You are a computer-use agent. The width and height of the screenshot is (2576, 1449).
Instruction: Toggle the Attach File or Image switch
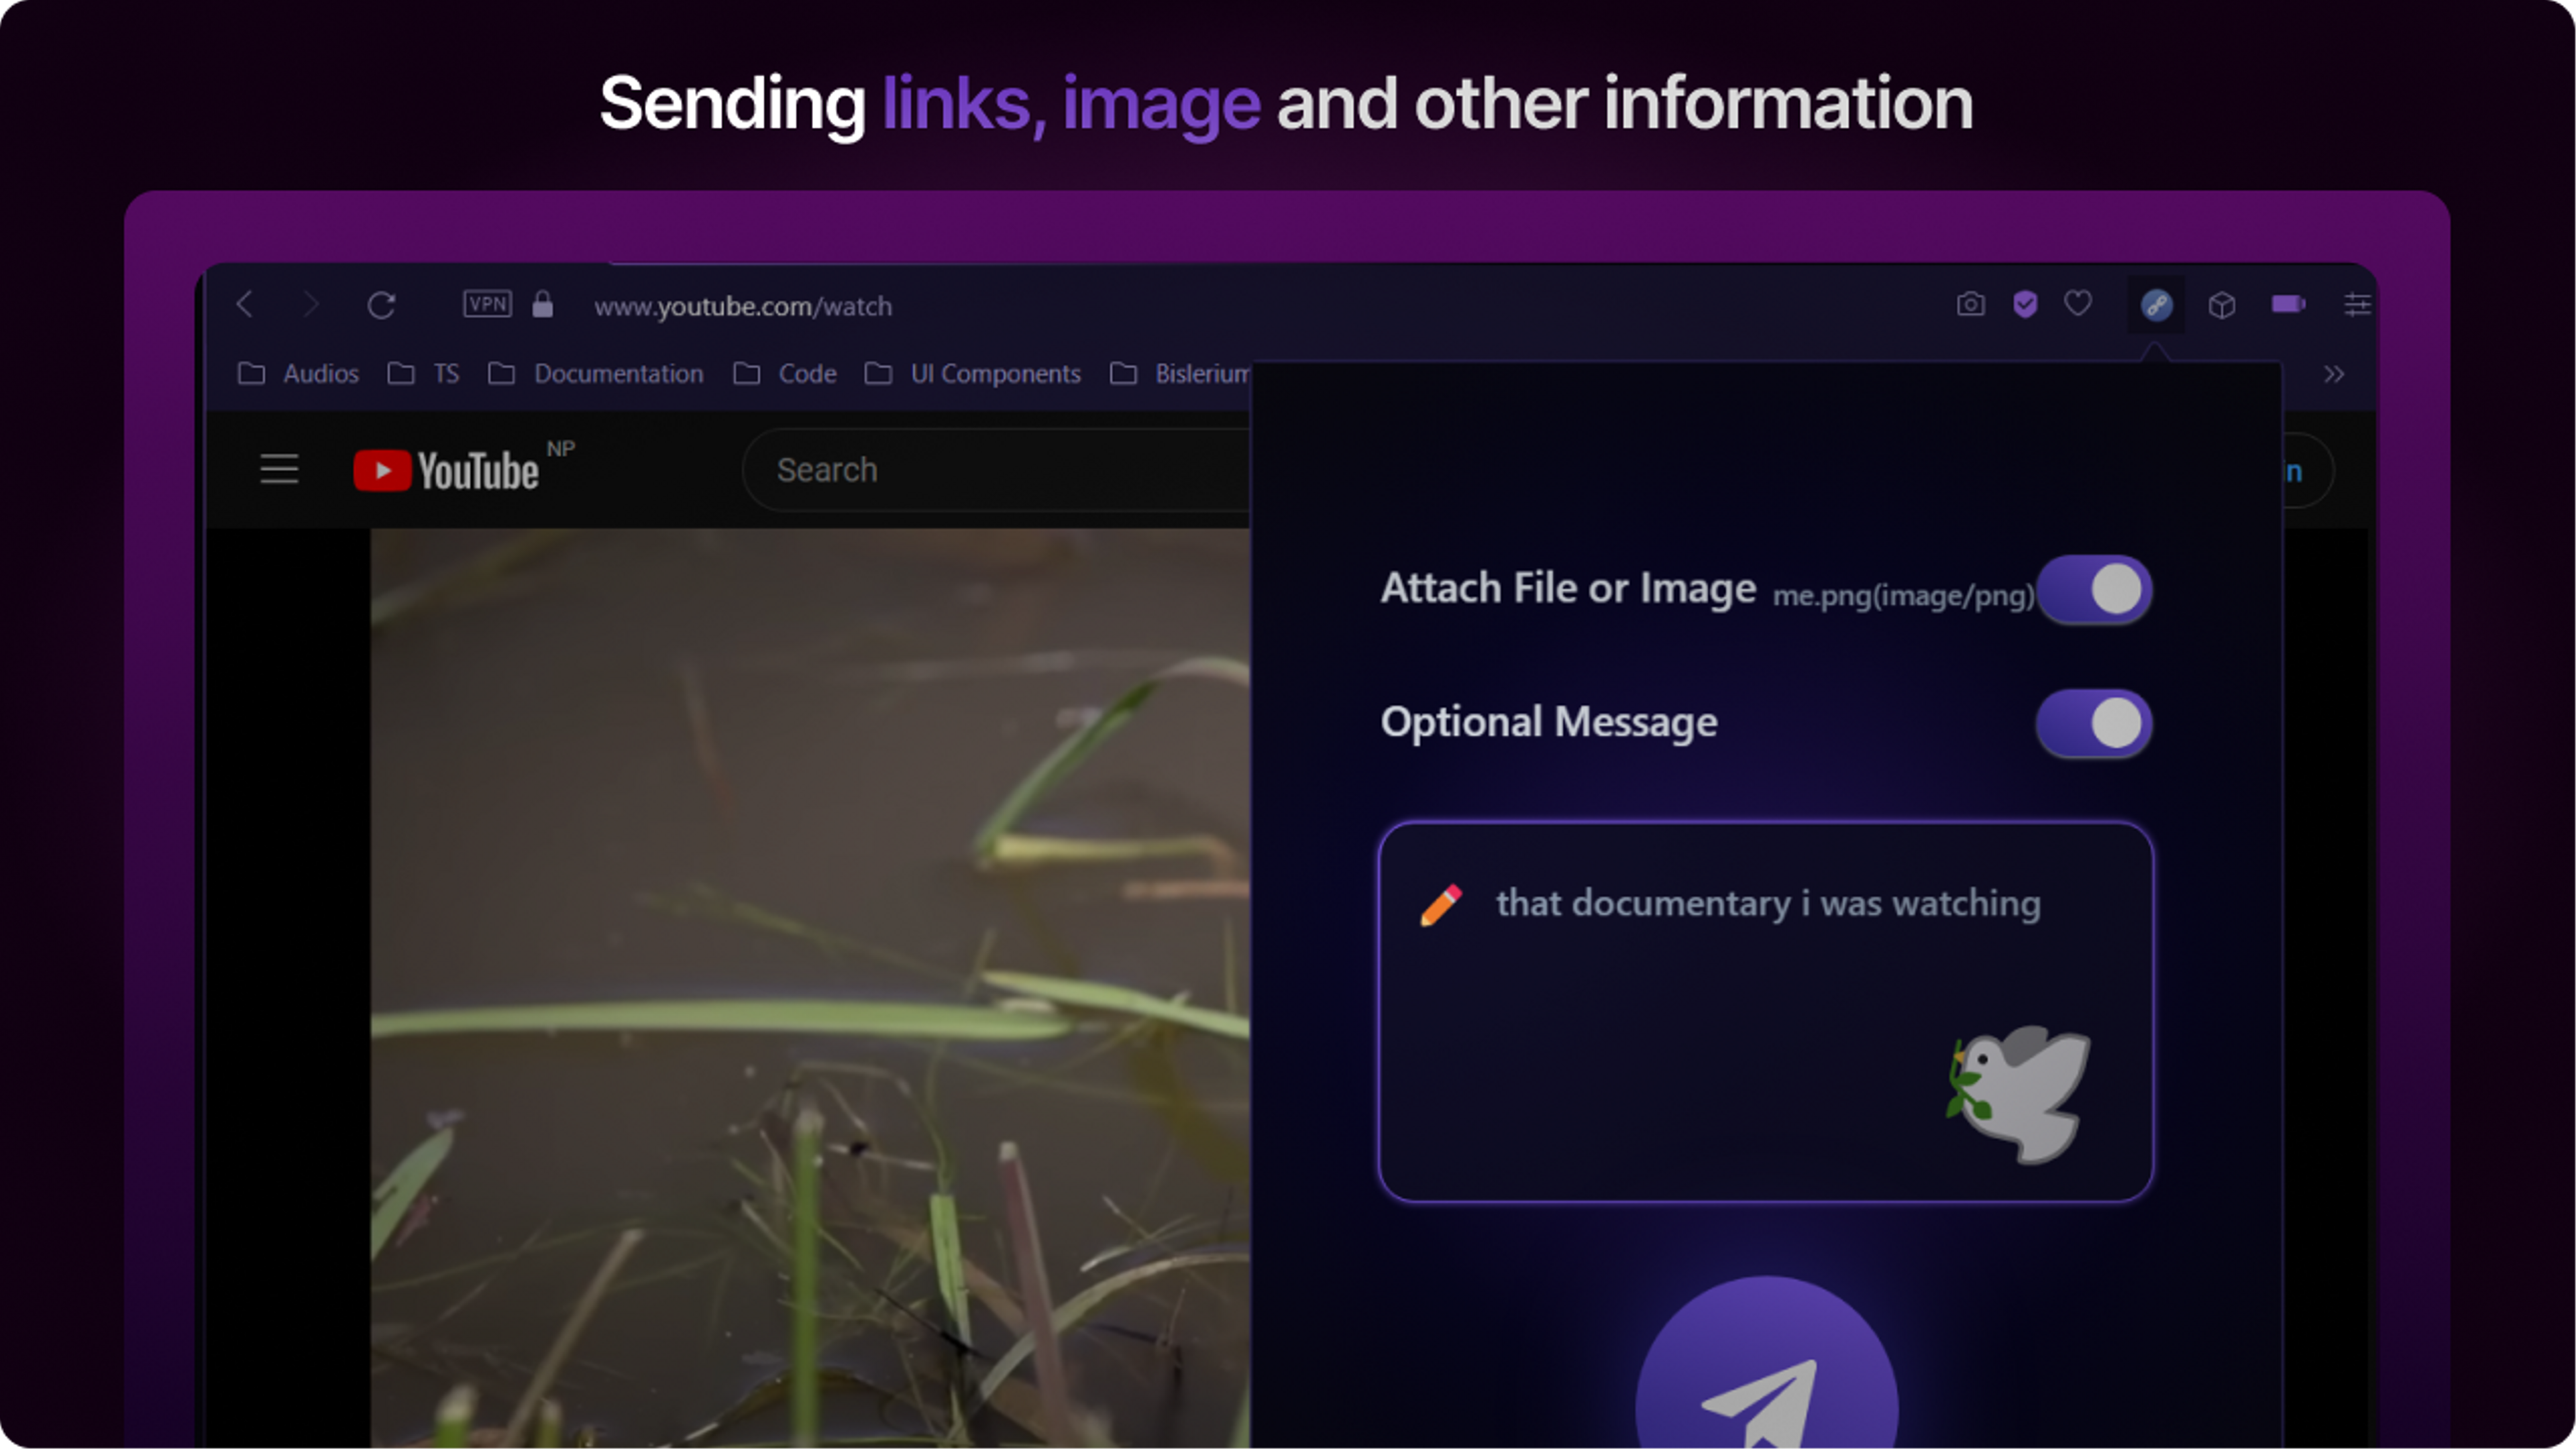[2094, 589]
